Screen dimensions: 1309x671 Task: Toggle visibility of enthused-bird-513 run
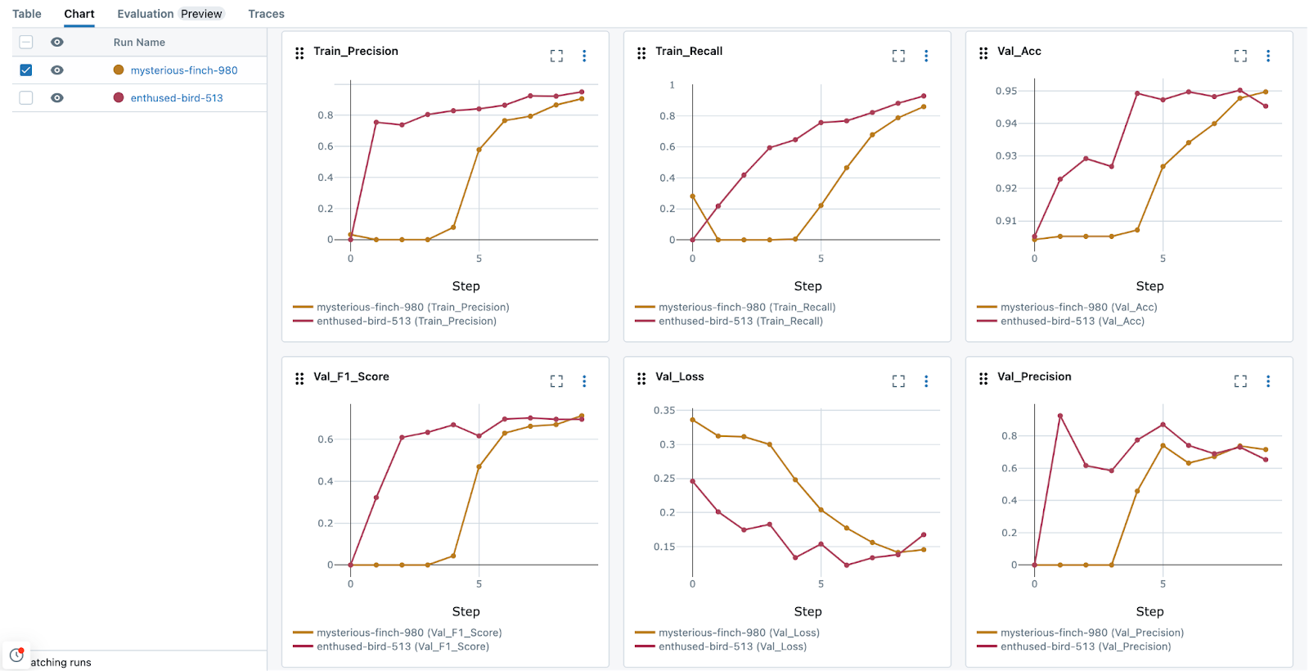click(56, 97)
